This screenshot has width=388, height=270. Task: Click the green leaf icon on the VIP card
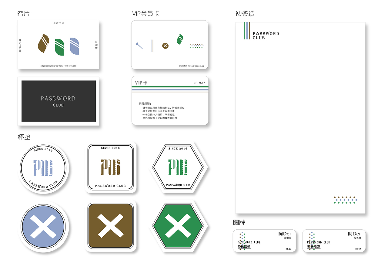[180, 39]
